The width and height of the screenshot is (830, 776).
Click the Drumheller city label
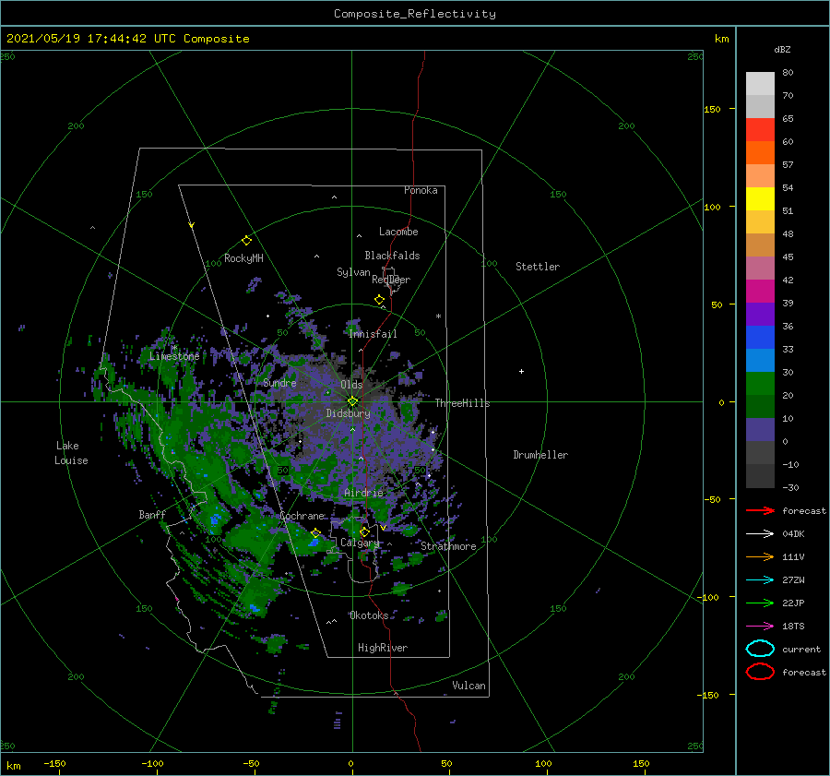pyautogui.click(x=540, y=455)
